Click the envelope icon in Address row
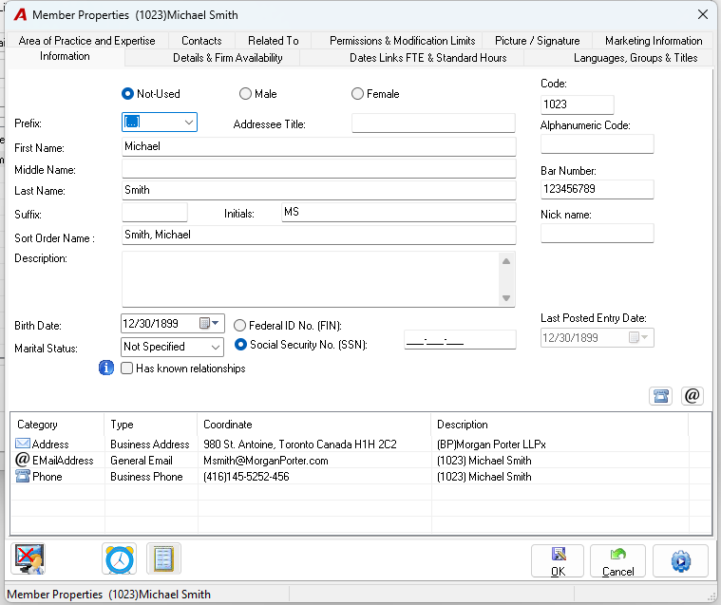This screenshot has width=721, height=605. [x=23, y=444]
